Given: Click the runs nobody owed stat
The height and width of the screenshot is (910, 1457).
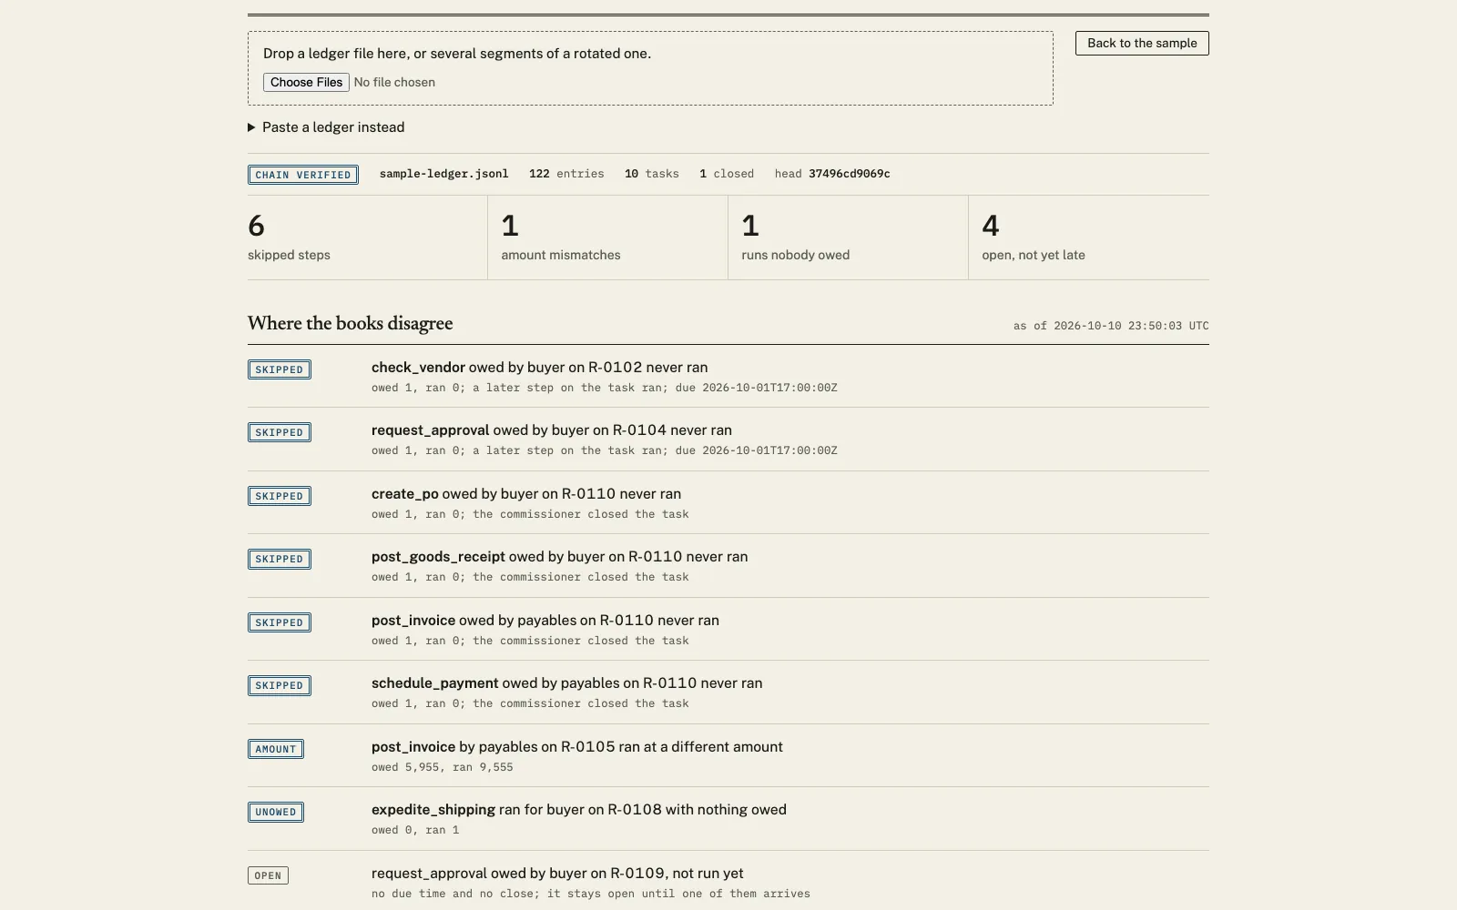Looking at the screenshot, I should pos(848,238).
